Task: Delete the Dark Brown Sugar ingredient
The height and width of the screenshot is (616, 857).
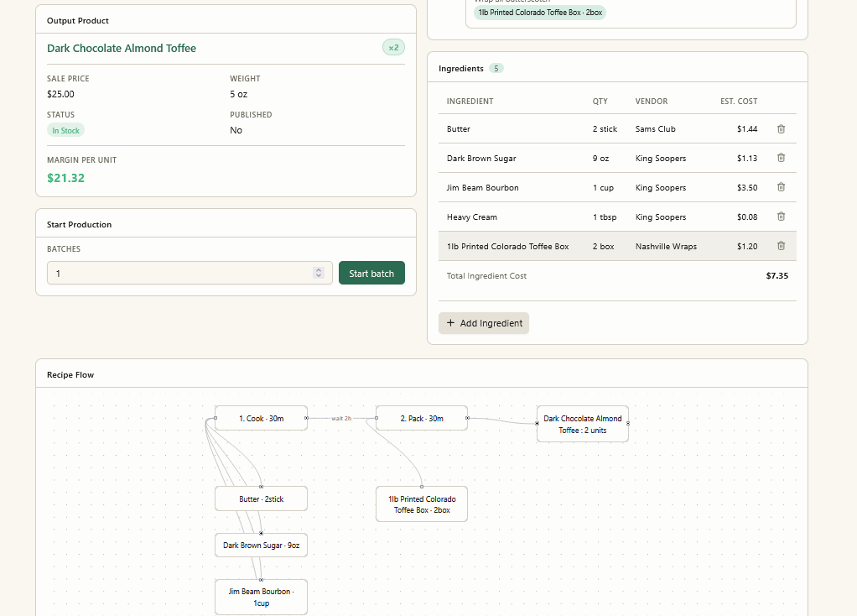Action: (x=781, y=158)
